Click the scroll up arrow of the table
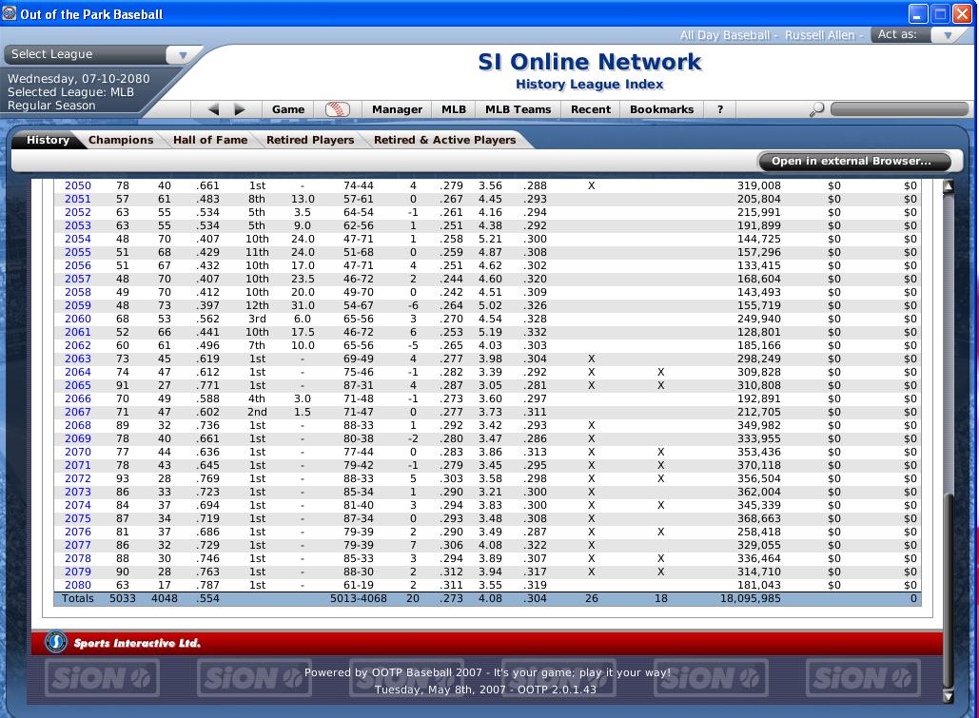This screenshot has width=979, height=718. [948, 186]
